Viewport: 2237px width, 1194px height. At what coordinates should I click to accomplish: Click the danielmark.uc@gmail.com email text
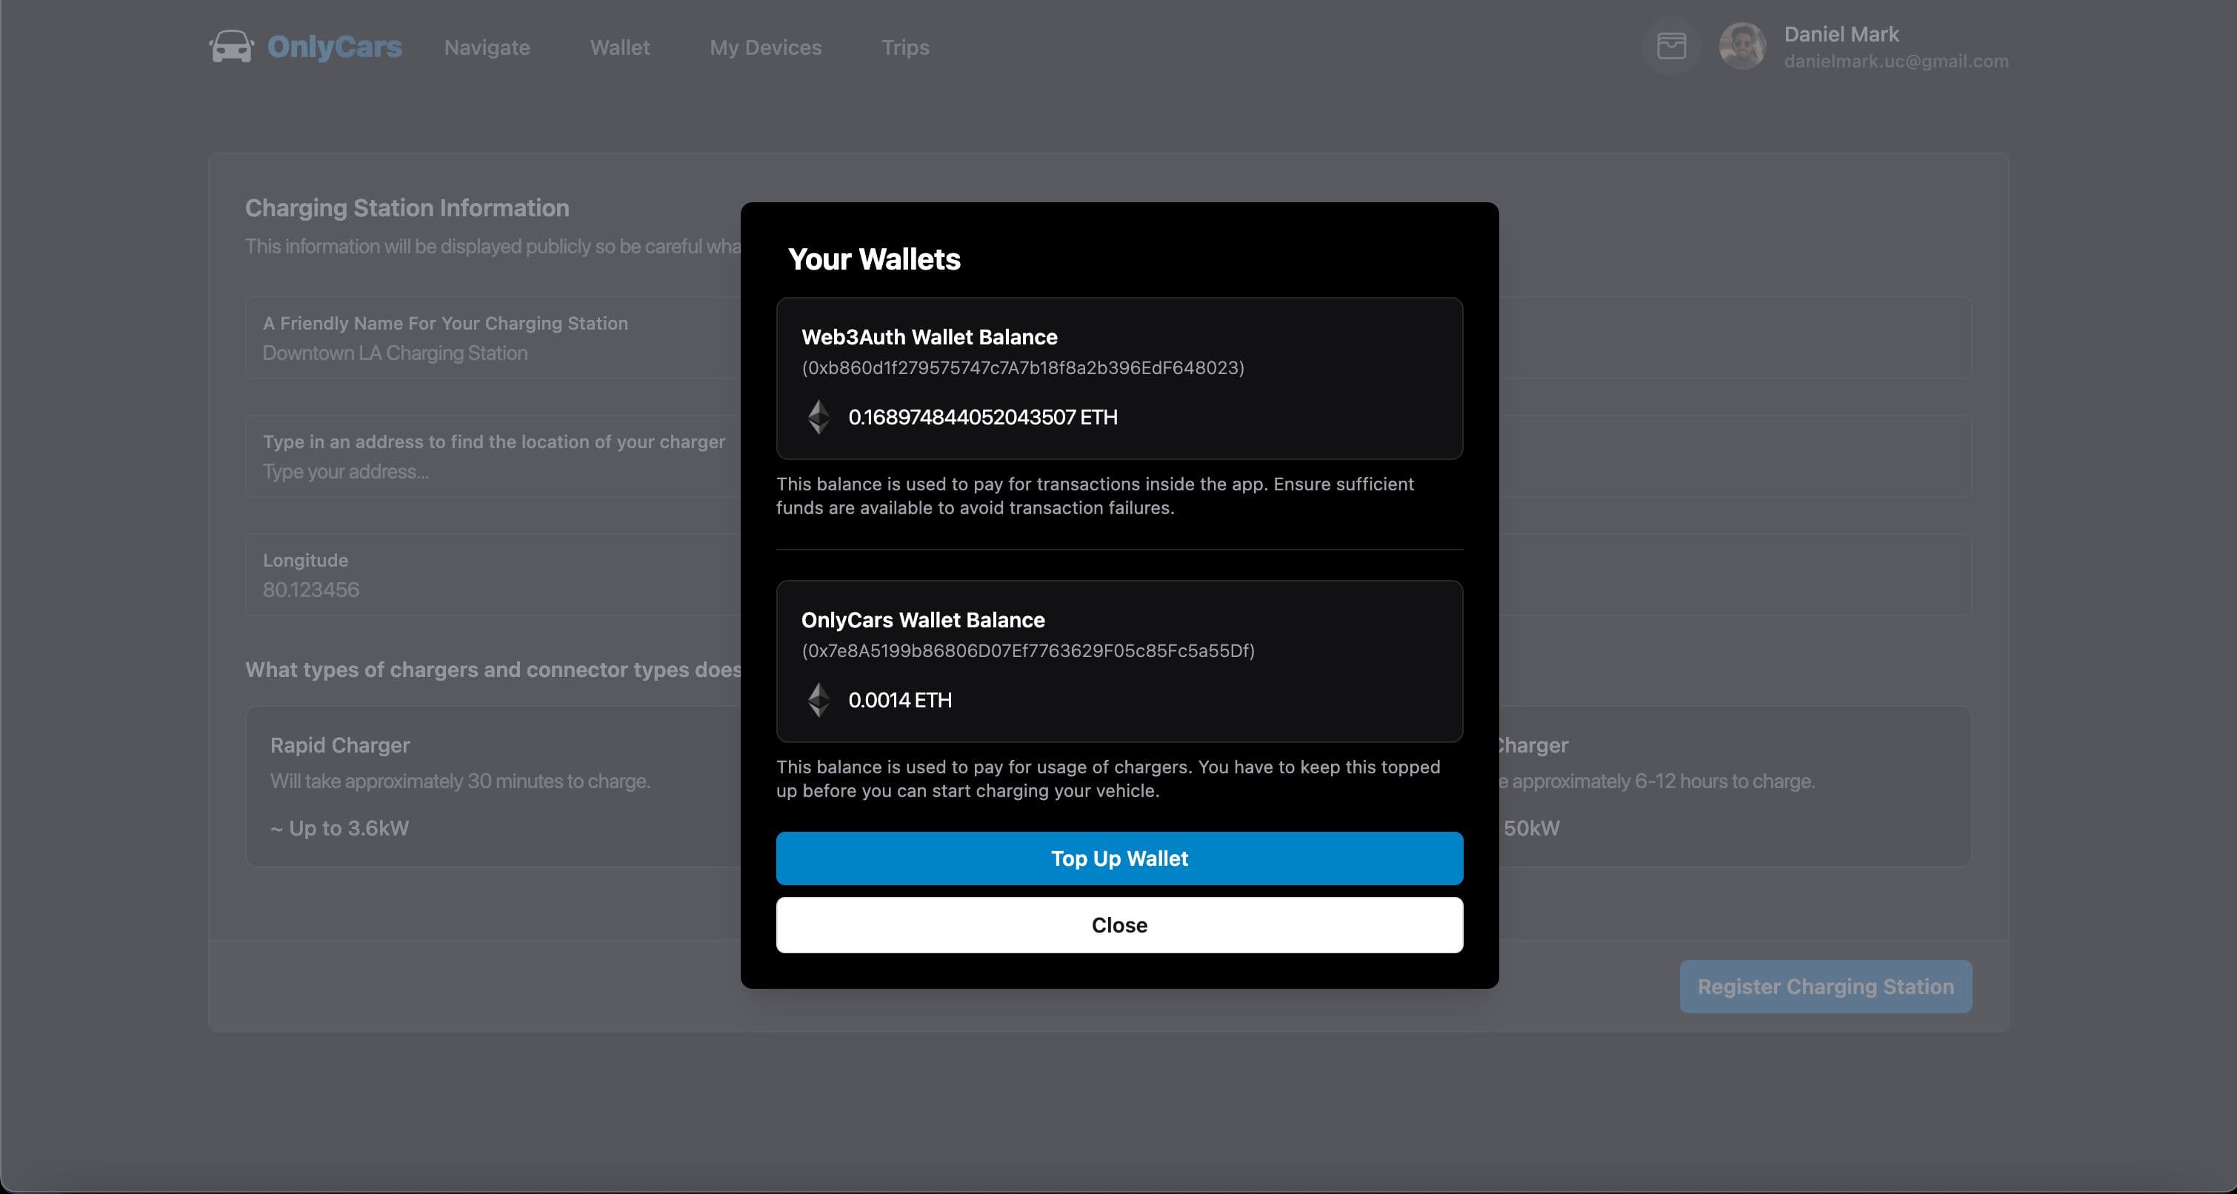point(1896,61)
